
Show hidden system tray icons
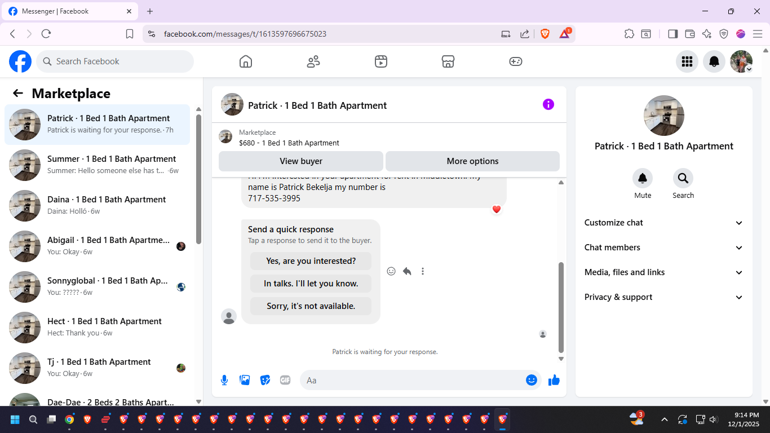[x=664, y=419]
